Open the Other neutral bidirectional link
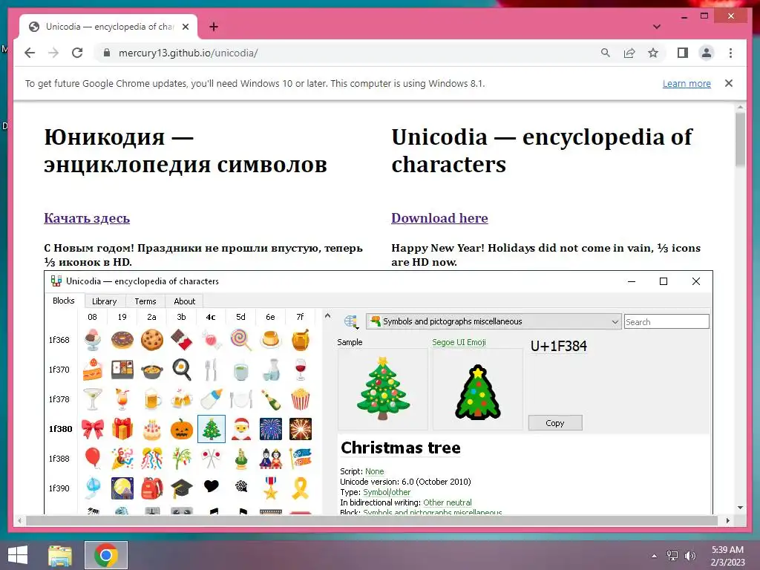The height and width of the screenshot is (570, 760). (x=448, y=502)
